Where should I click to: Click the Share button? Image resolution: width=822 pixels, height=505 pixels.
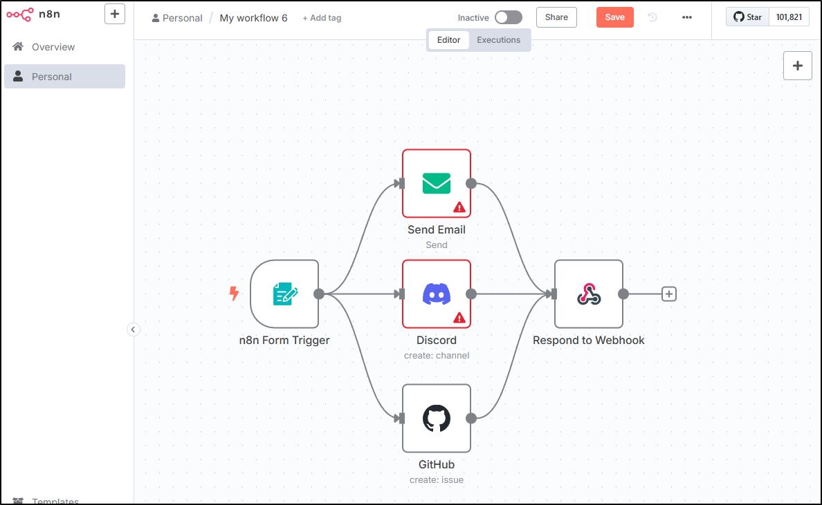[556, 17]
